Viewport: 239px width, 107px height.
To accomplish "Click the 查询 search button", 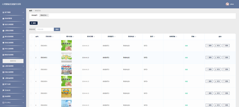I will [57, 29].
